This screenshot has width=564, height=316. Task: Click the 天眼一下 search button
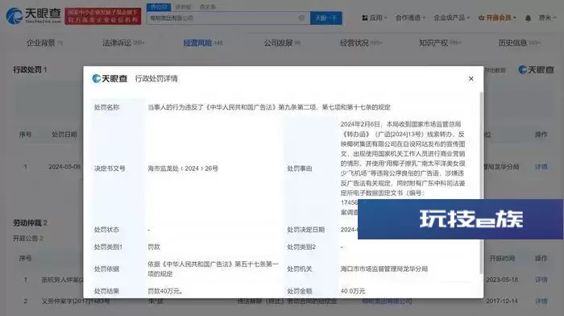click(326, 18)
